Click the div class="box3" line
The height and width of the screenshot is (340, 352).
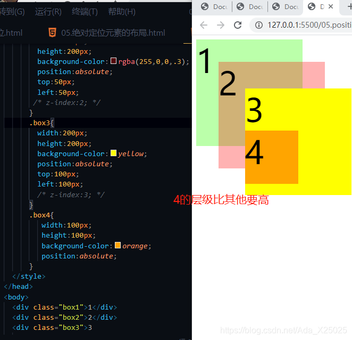(x=52, y=327)
